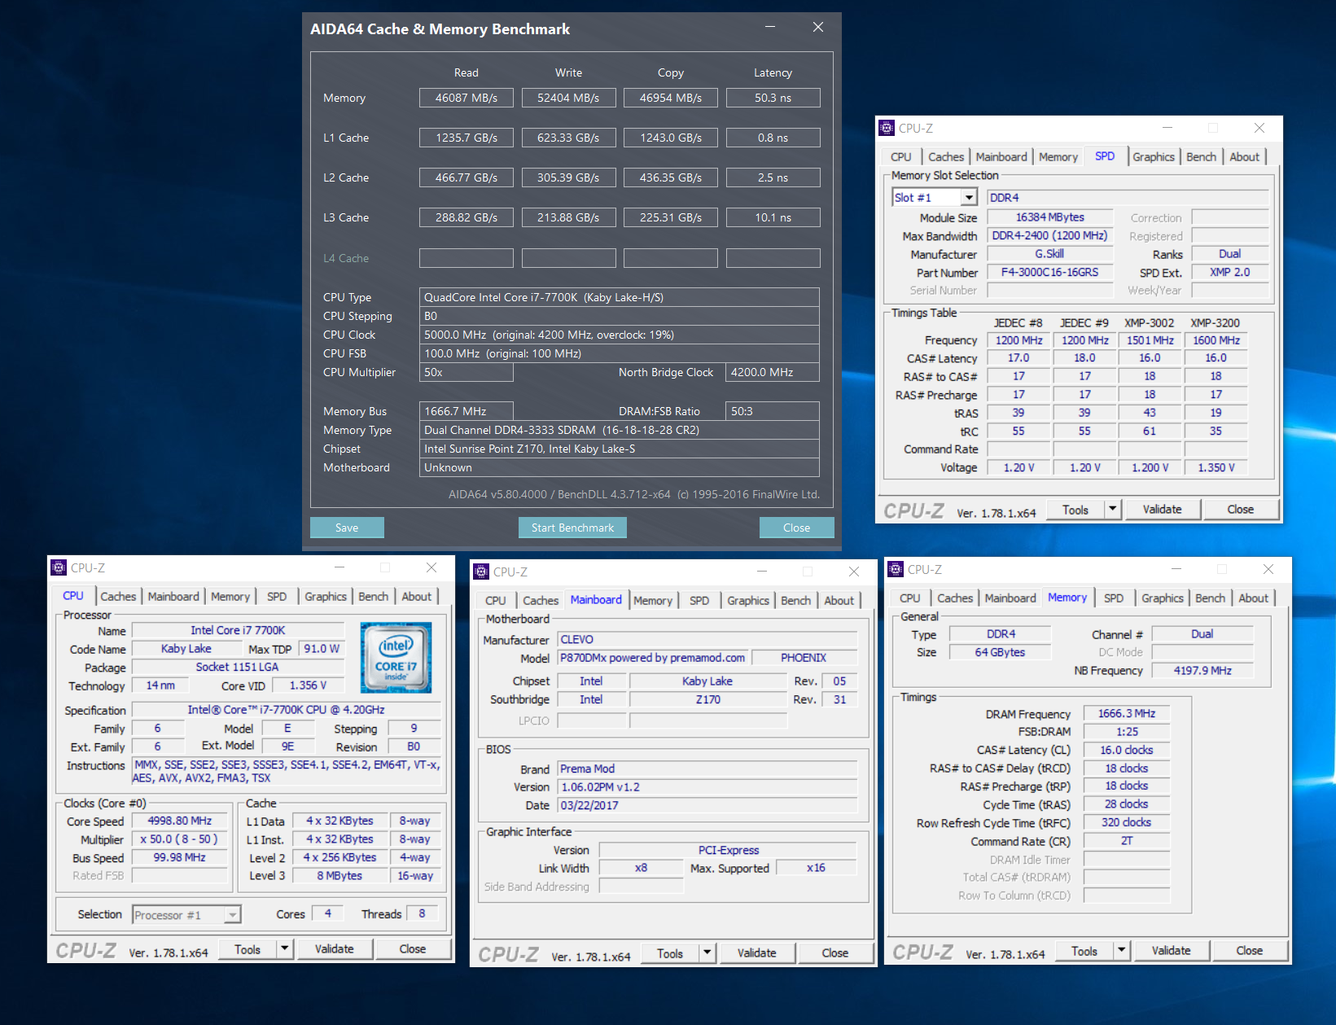Expand the Tools dropdown arrow in the SPD window
Screen dimensions: 1336x1025
point(1112,510)
